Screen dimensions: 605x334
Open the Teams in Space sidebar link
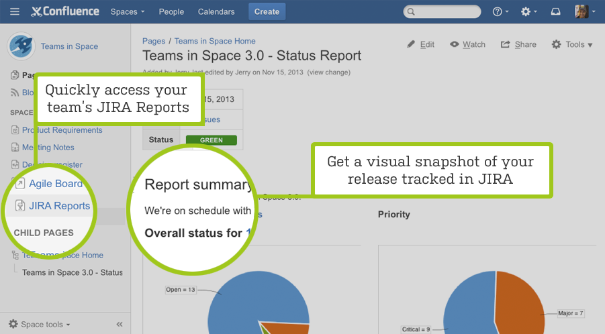point(69,46)
